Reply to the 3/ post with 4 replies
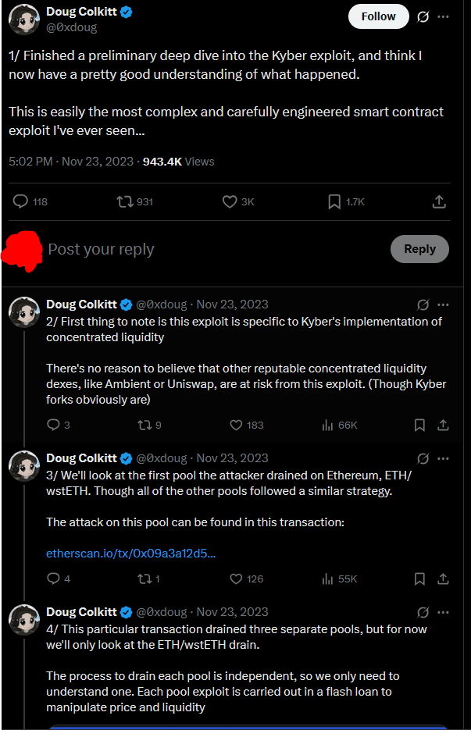The width and height of the screenshot is (471, 730). tap(53, 579)
